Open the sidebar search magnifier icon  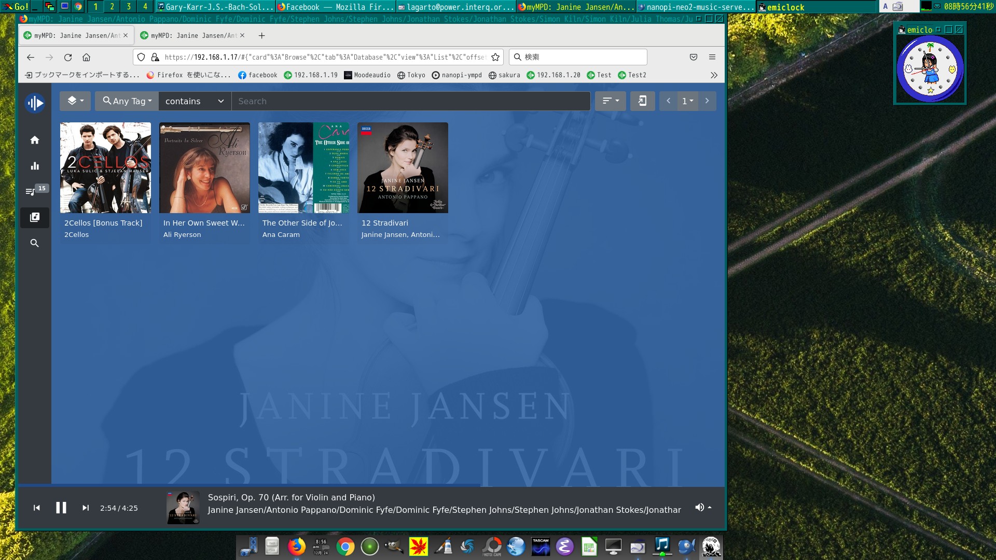coord(35,243)
